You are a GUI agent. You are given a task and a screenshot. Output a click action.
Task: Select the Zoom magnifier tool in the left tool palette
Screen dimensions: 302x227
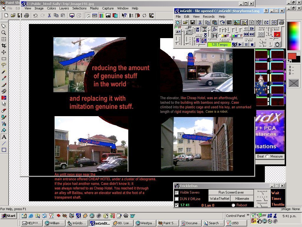(4, 33)
